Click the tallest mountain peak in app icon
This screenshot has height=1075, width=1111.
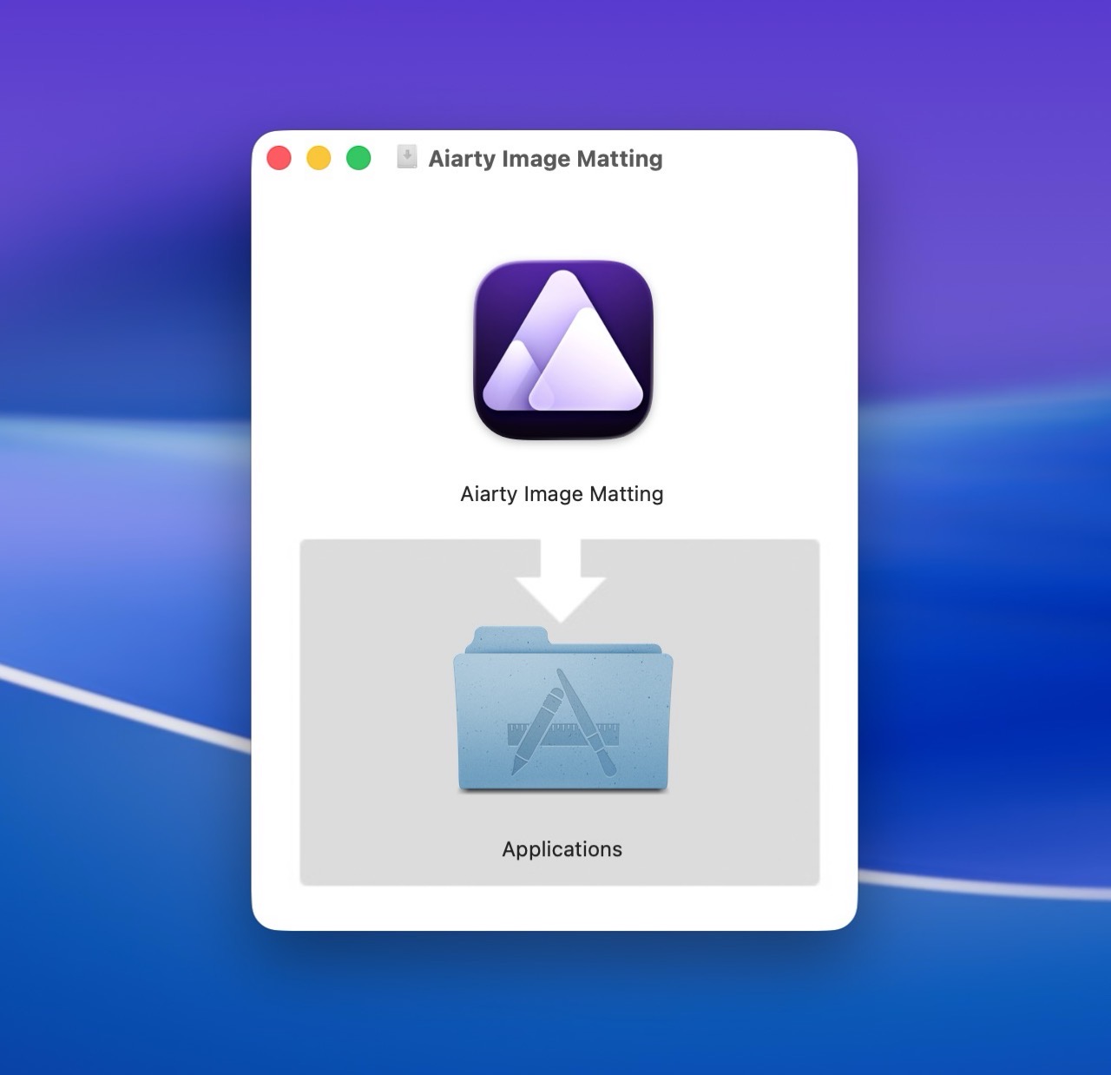click(566, 295)
